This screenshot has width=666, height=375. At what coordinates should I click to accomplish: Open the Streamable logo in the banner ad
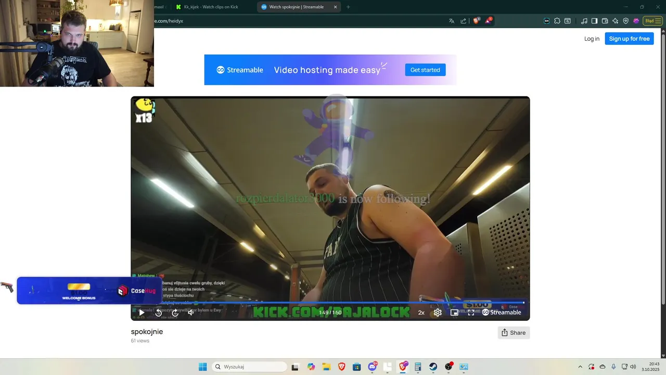[x=240, y=70]
